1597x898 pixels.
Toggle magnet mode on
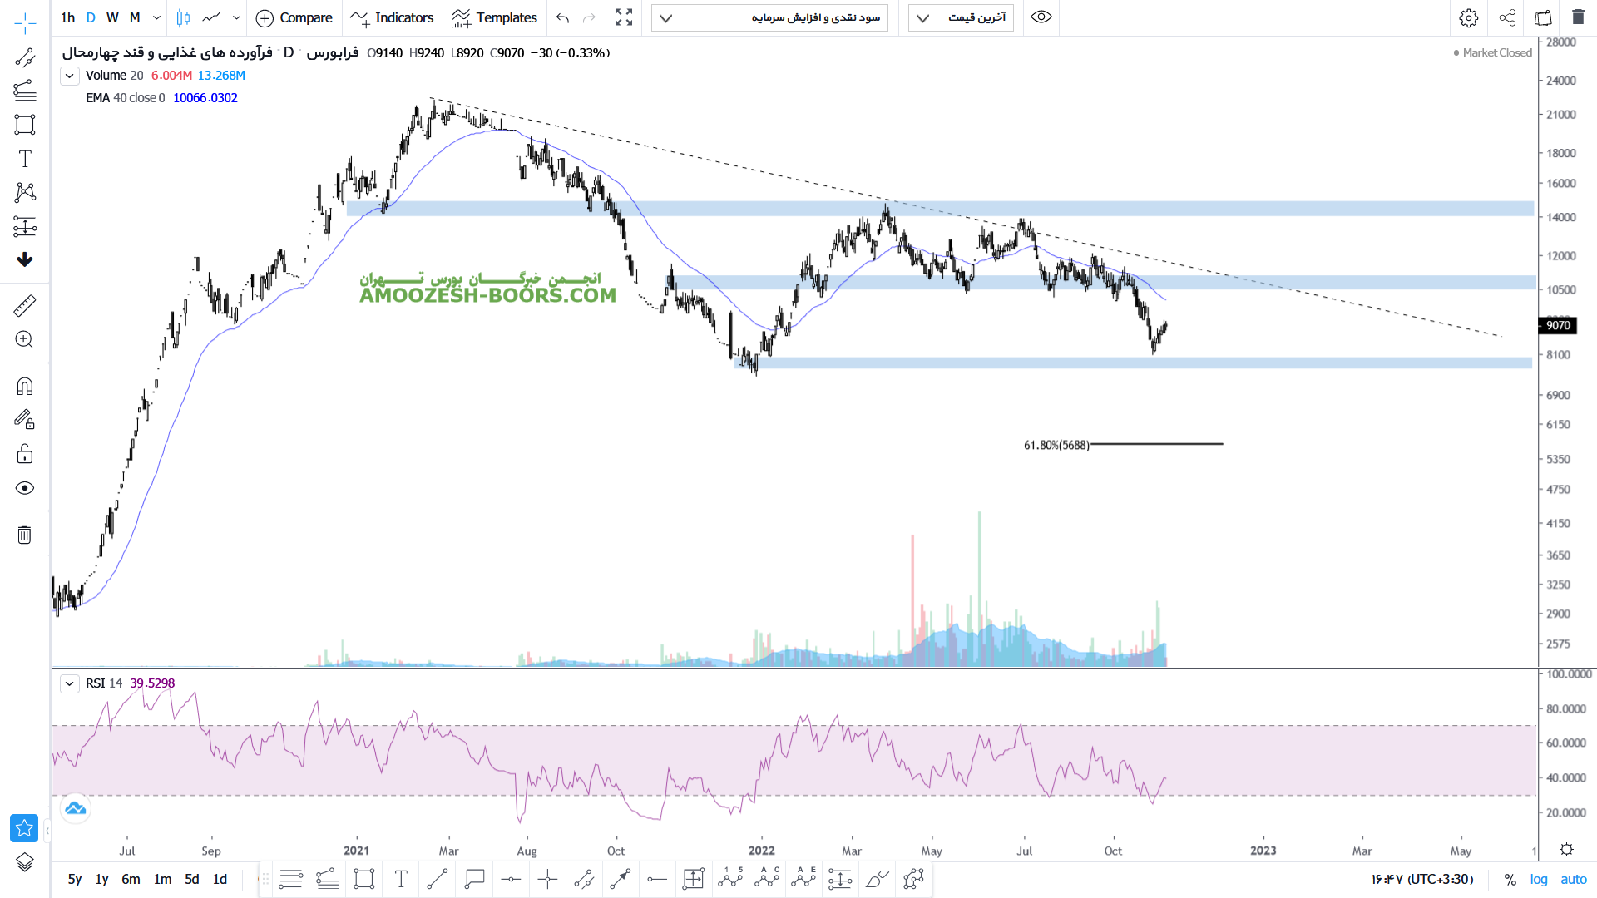(x=25, y=387)
